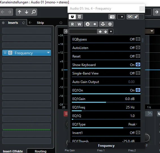Open Frequency editor via e icon
The width and height of the screenshot is (160, 153).
click(10, 53)
